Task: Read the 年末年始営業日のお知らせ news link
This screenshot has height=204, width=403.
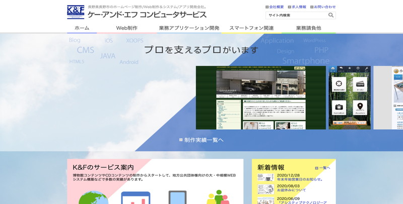Action: (300, 179)
